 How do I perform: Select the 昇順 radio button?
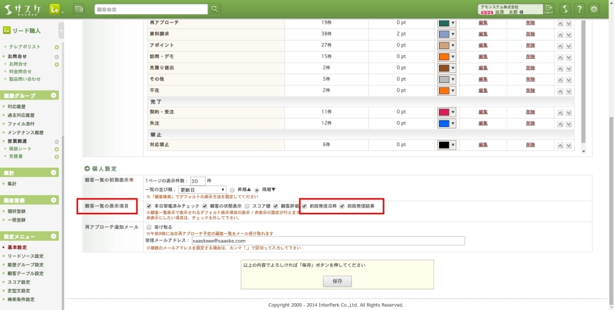pos(232,190)
